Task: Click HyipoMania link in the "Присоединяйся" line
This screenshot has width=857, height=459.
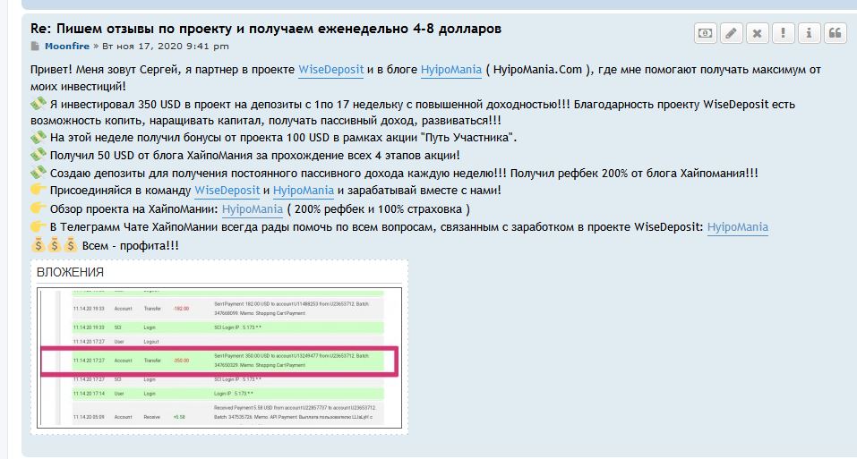Action: click(x=303, y=191)
